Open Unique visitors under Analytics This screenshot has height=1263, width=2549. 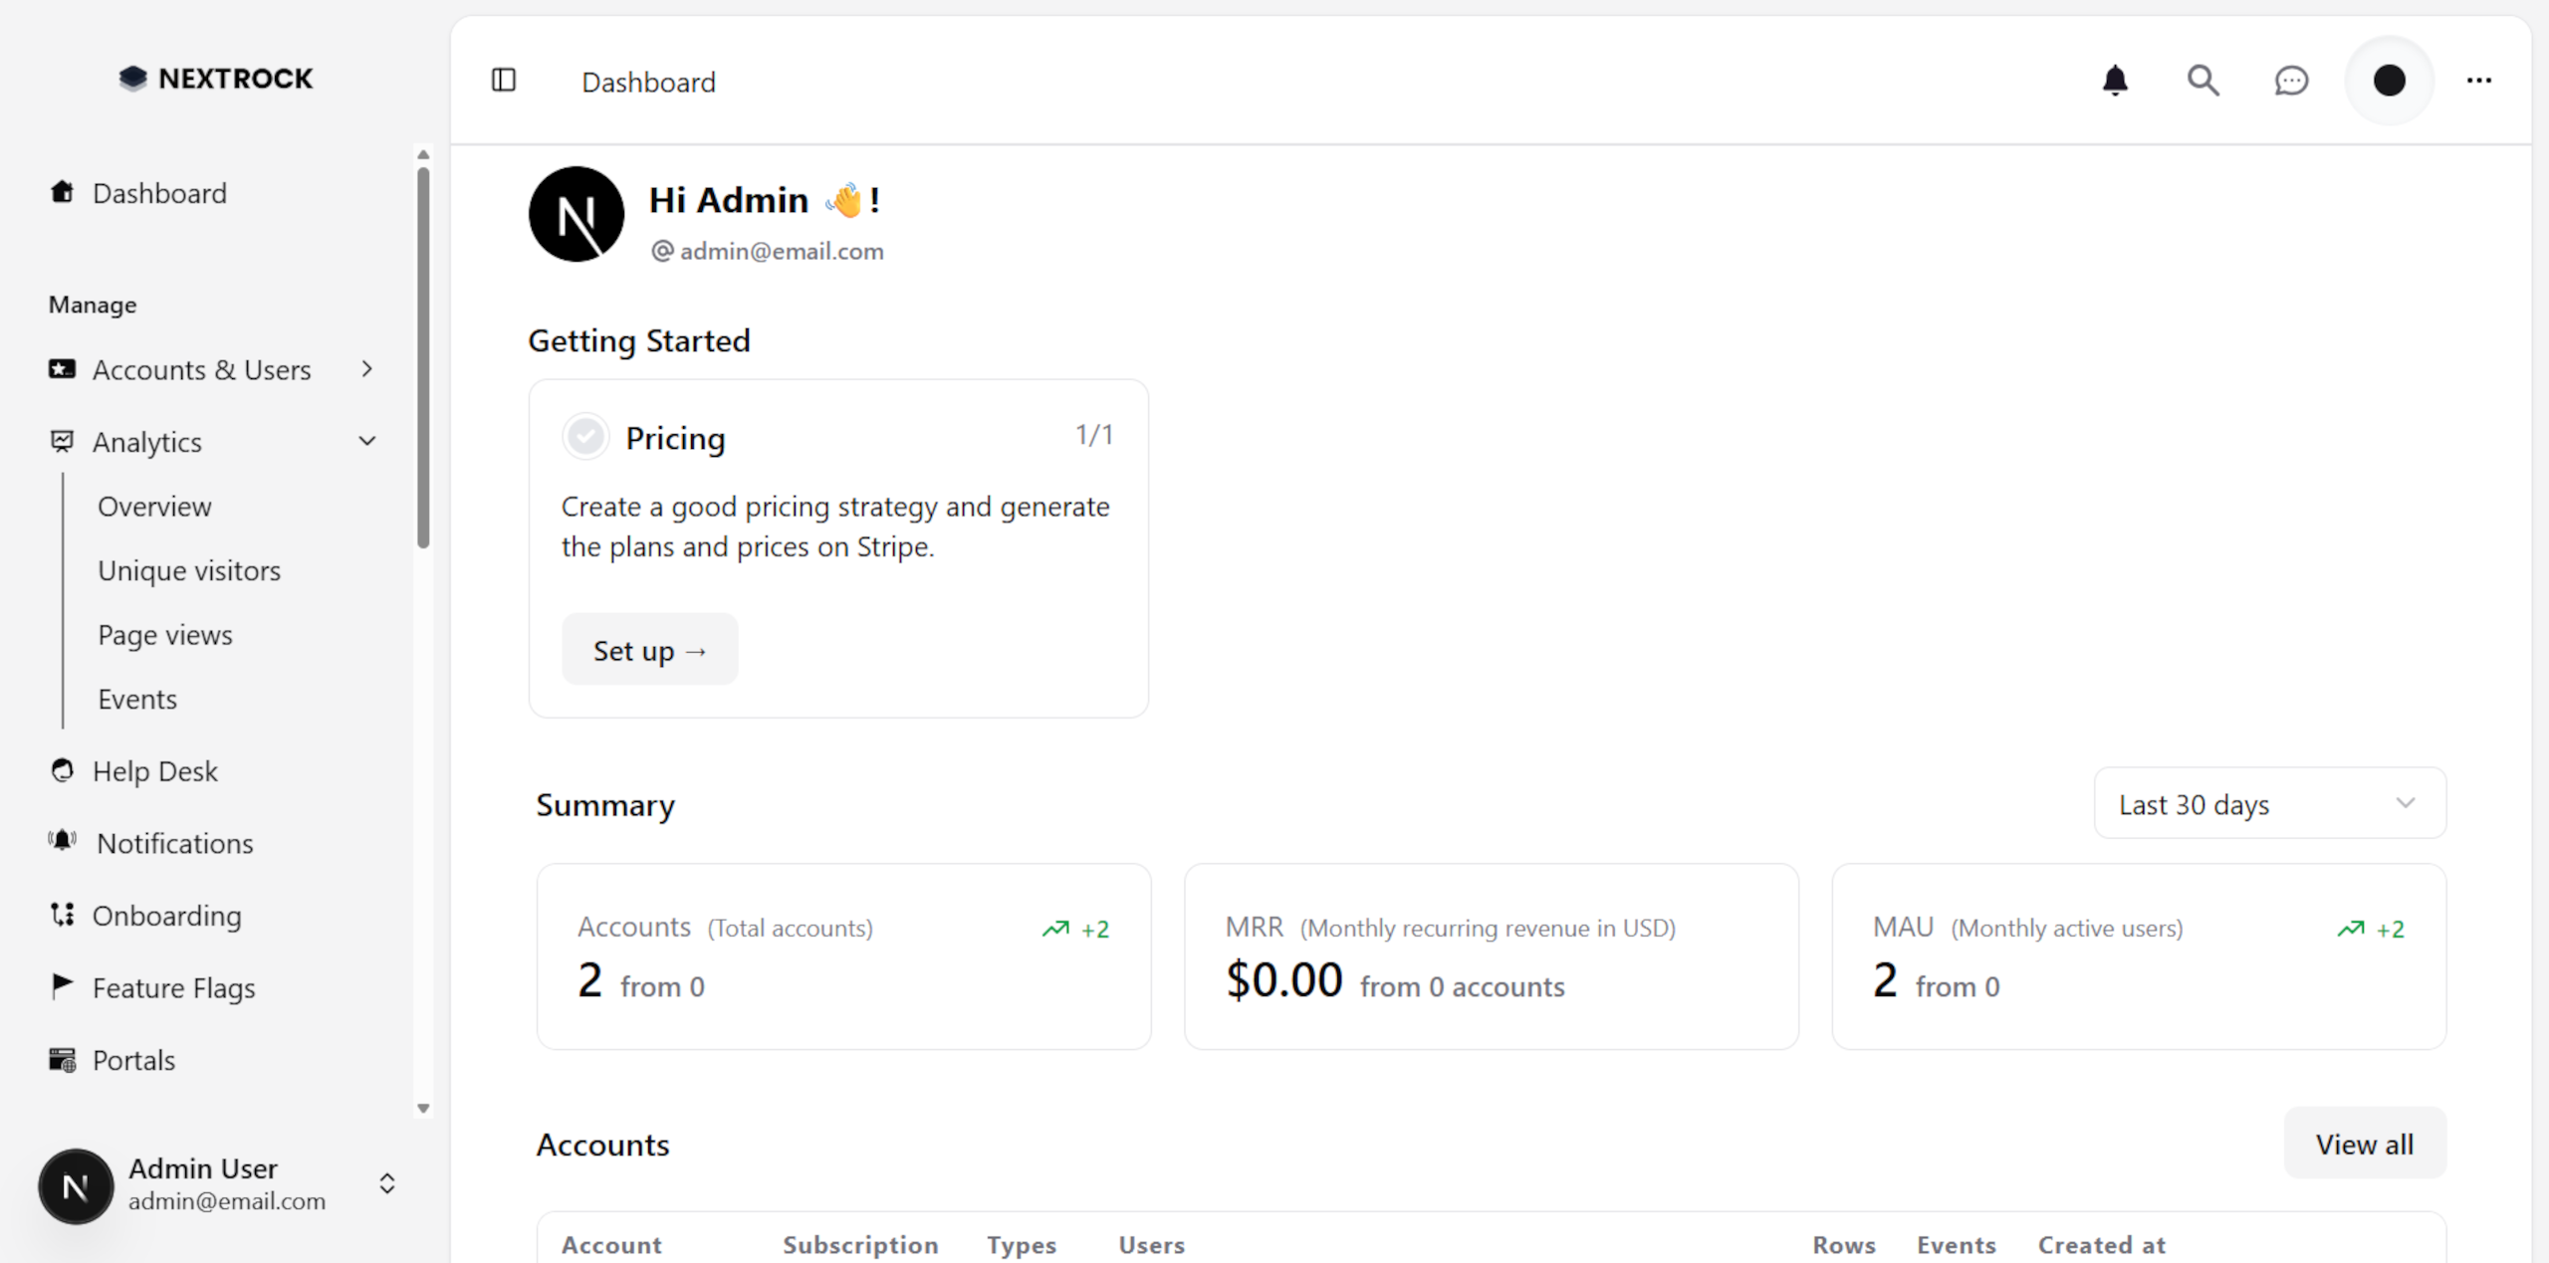[x=188, y=570]
